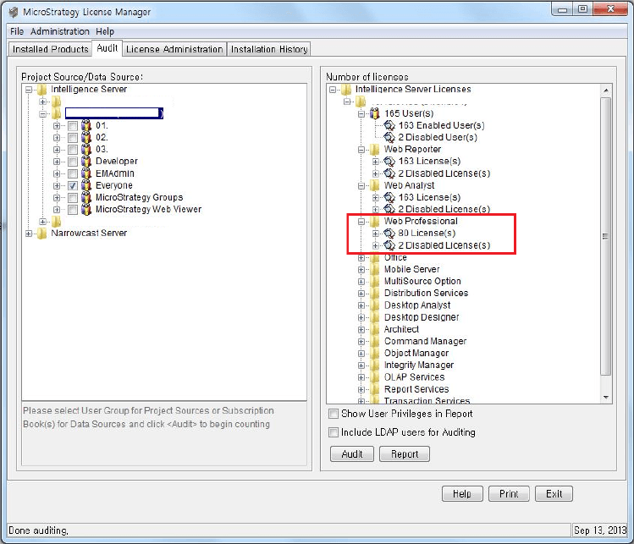634x544 pixels.
Task: Click the EMAdmin user group icon
Action: point(86,173)
